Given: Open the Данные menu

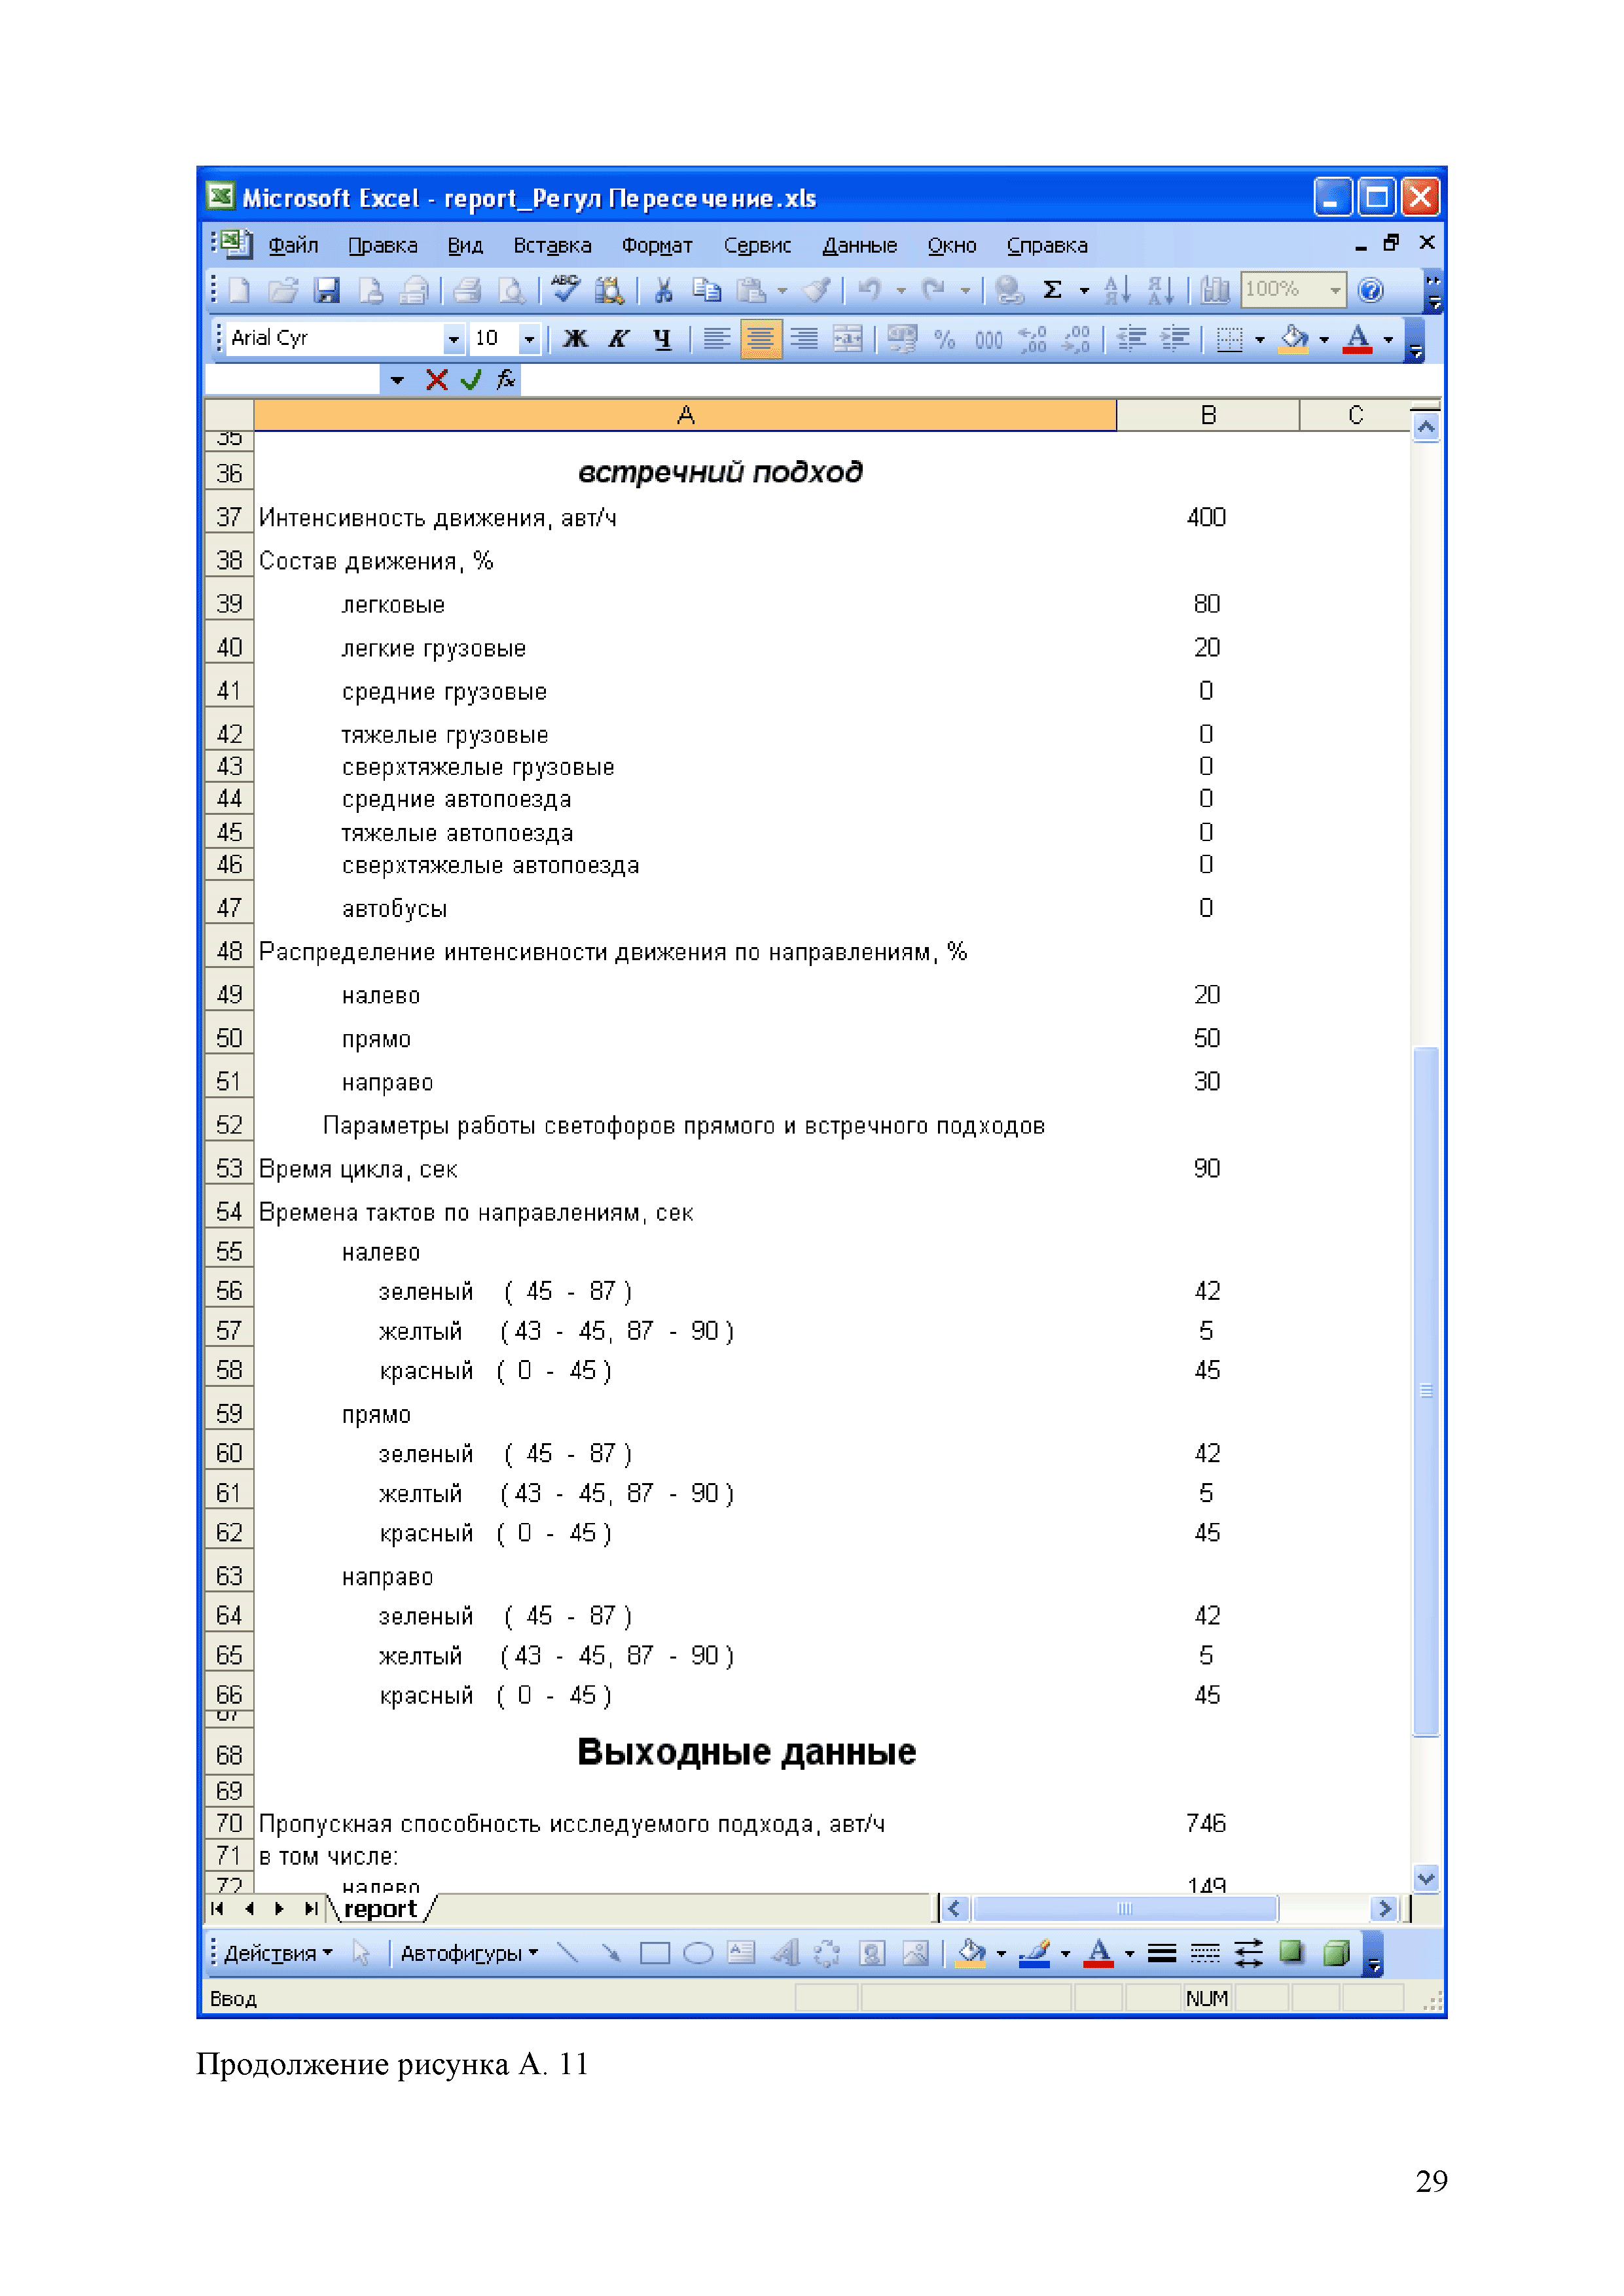Looking at the screenshot, I should (x=859, y=245).
